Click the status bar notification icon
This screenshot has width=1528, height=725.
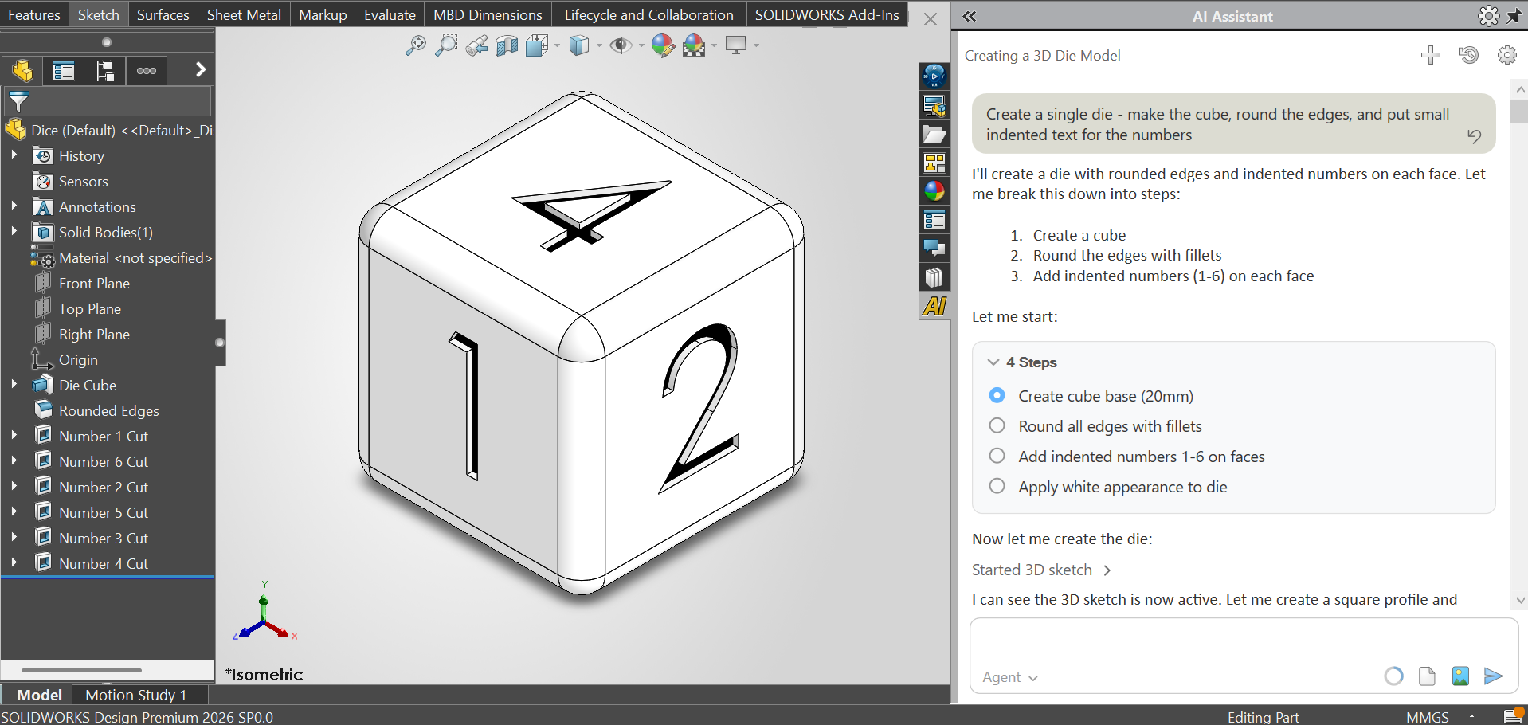coord(1514,715)
